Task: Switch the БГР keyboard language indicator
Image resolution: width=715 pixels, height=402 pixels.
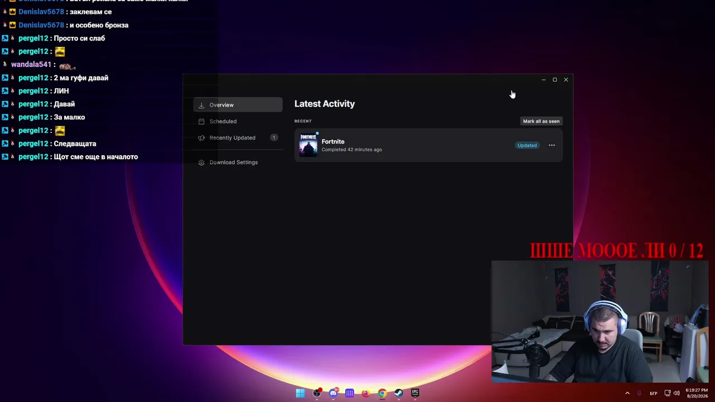Action: point(654,394)
